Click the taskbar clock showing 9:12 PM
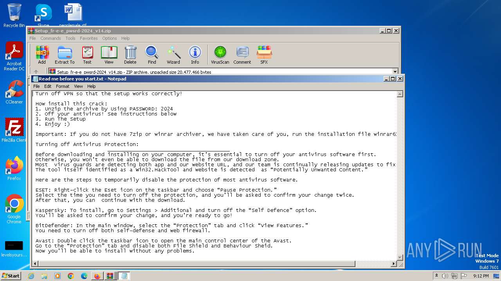 (x=481, y=276)
